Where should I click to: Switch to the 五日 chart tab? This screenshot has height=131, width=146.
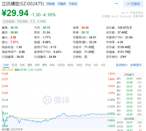click(x=14, y=65)
